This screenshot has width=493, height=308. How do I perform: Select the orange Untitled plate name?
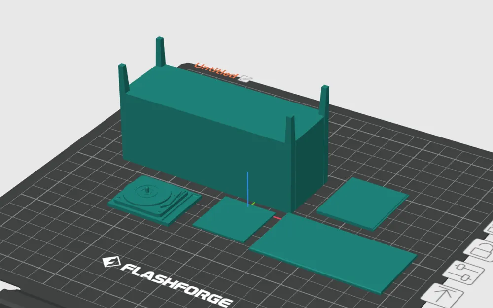pyautogui.click(x=216, y=70)
